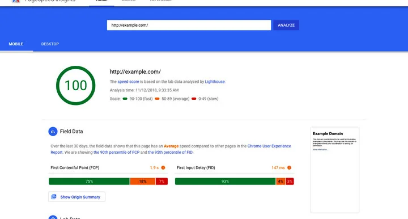Click the Show Origin Summary button
408x219 pixels.
point(76,197)
